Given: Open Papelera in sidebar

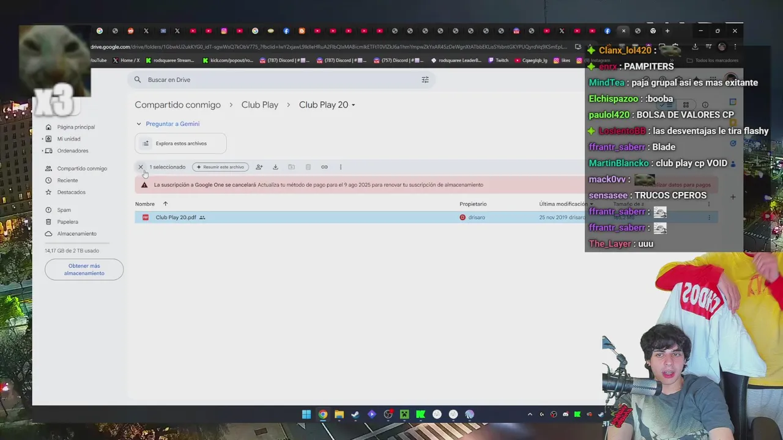Looking at the screenshot, I should (x=67, y=222).
